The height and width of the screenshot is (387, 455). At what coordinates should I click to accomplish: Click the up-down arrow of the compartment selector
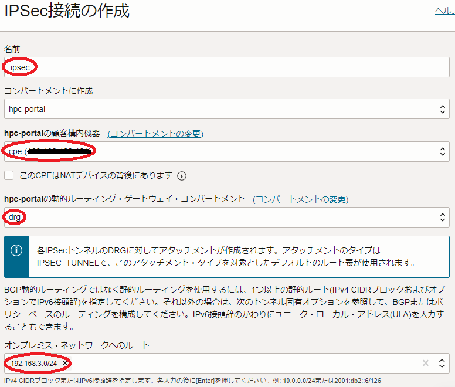coord(443,109)
